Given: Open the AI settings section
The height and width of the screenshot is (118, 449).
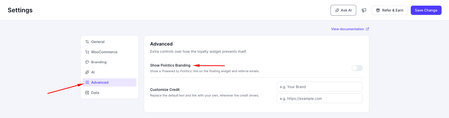Looking at the screenshot, I should (x=109, y=72).
